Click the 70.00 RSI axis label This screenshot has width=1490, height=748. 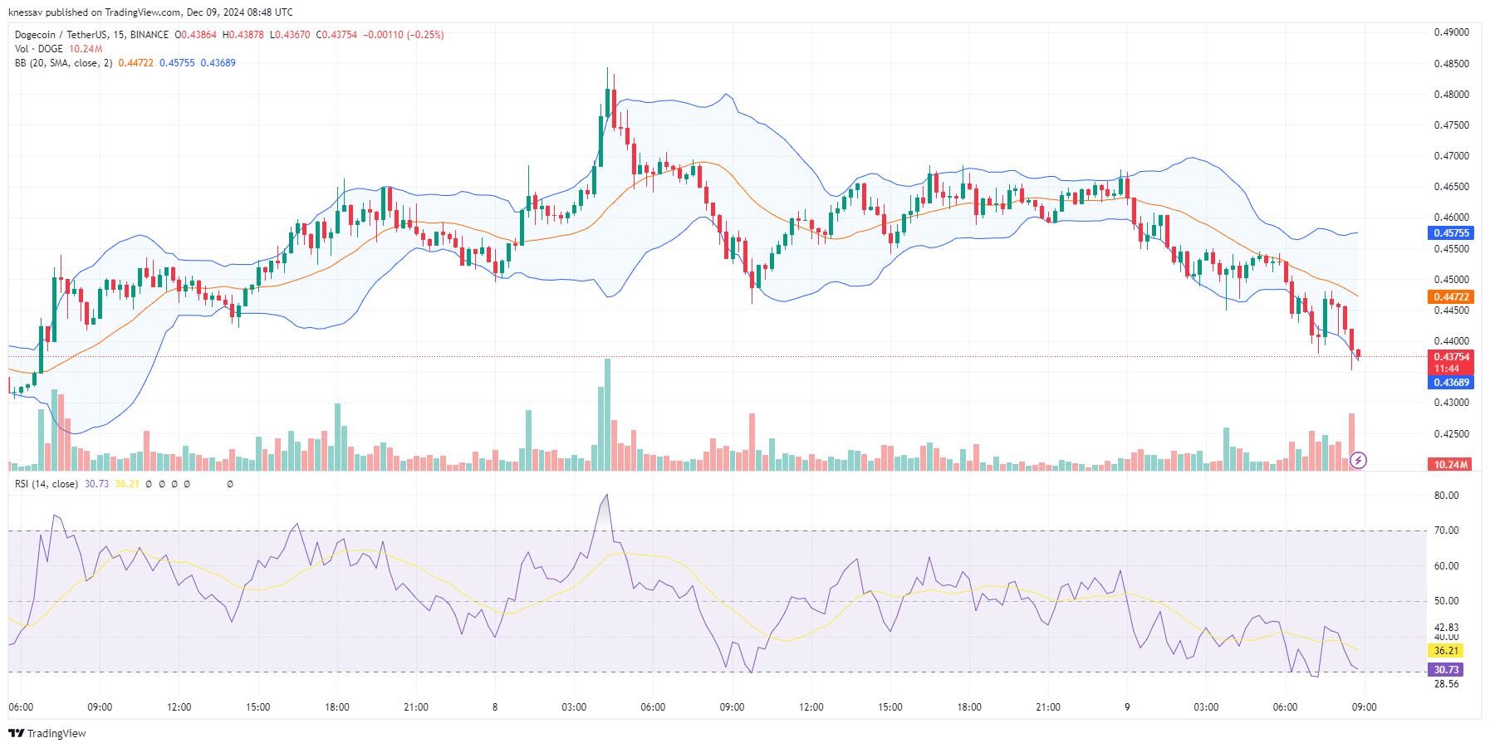(1446, 530)
